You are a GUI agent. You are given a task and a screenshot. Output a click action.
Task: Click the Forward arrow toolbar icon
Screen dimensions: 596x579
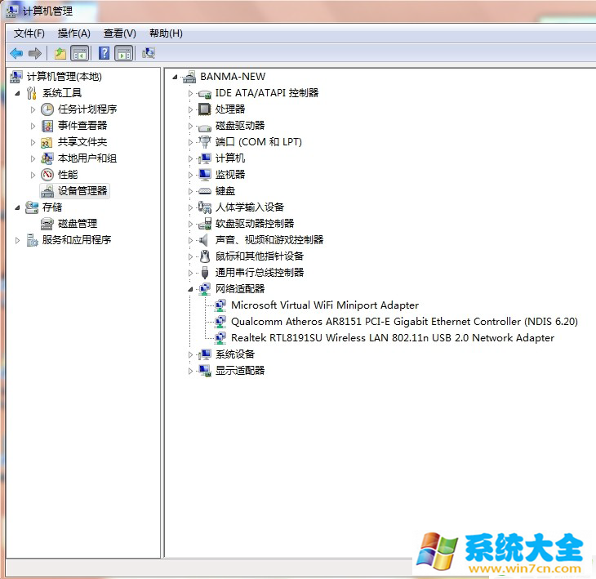click(x=34, y=53)
